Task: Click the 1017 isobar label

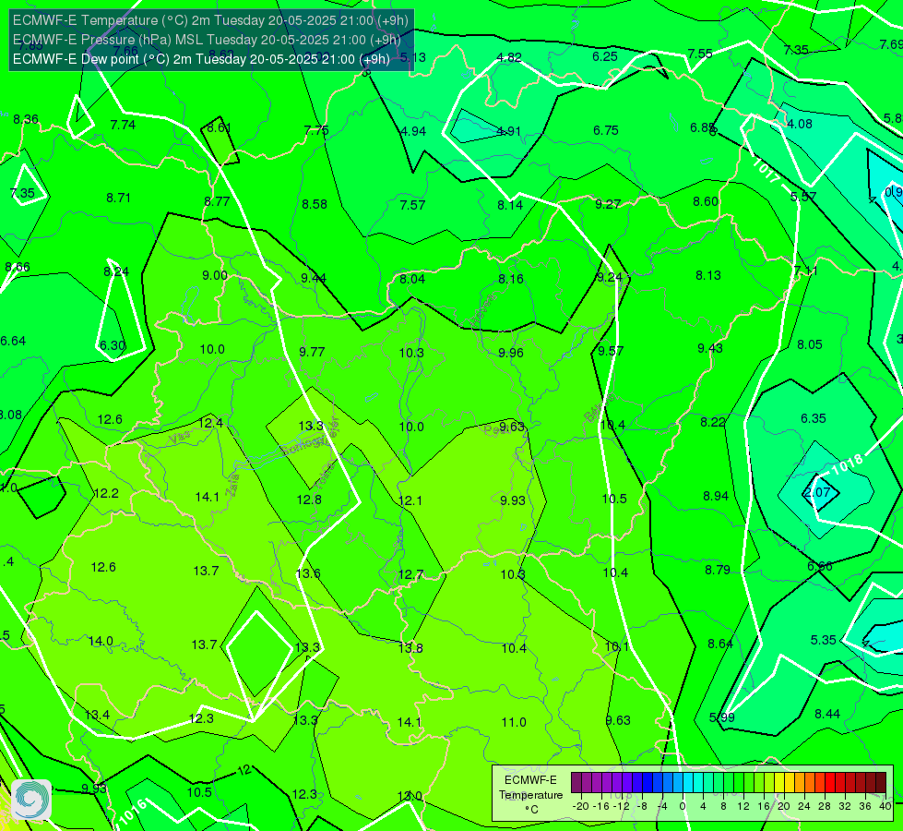Action: (x=766, y=171)
